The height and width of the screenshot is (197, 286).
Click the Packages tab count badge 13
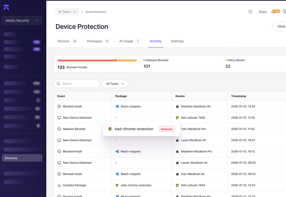107,41
